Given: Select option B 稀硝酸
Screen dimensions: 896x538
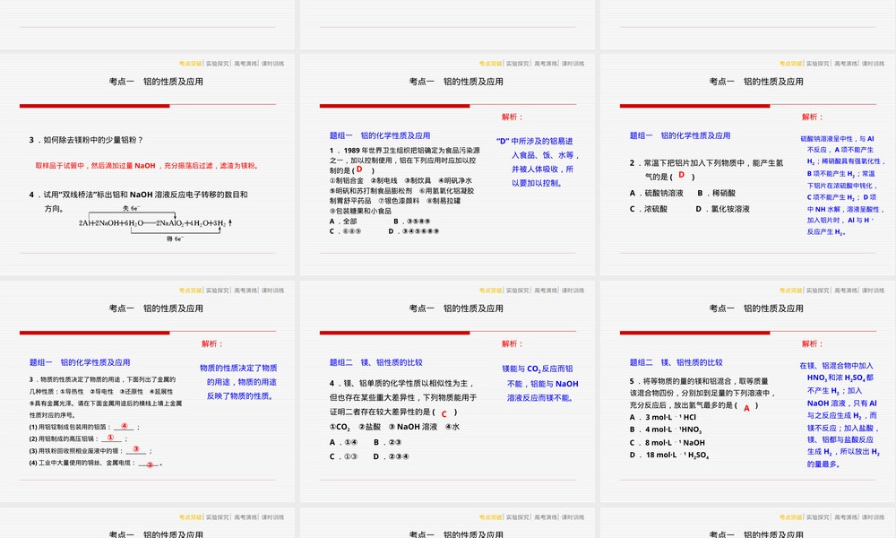Looking at the screenshot, I should point(716,194).
